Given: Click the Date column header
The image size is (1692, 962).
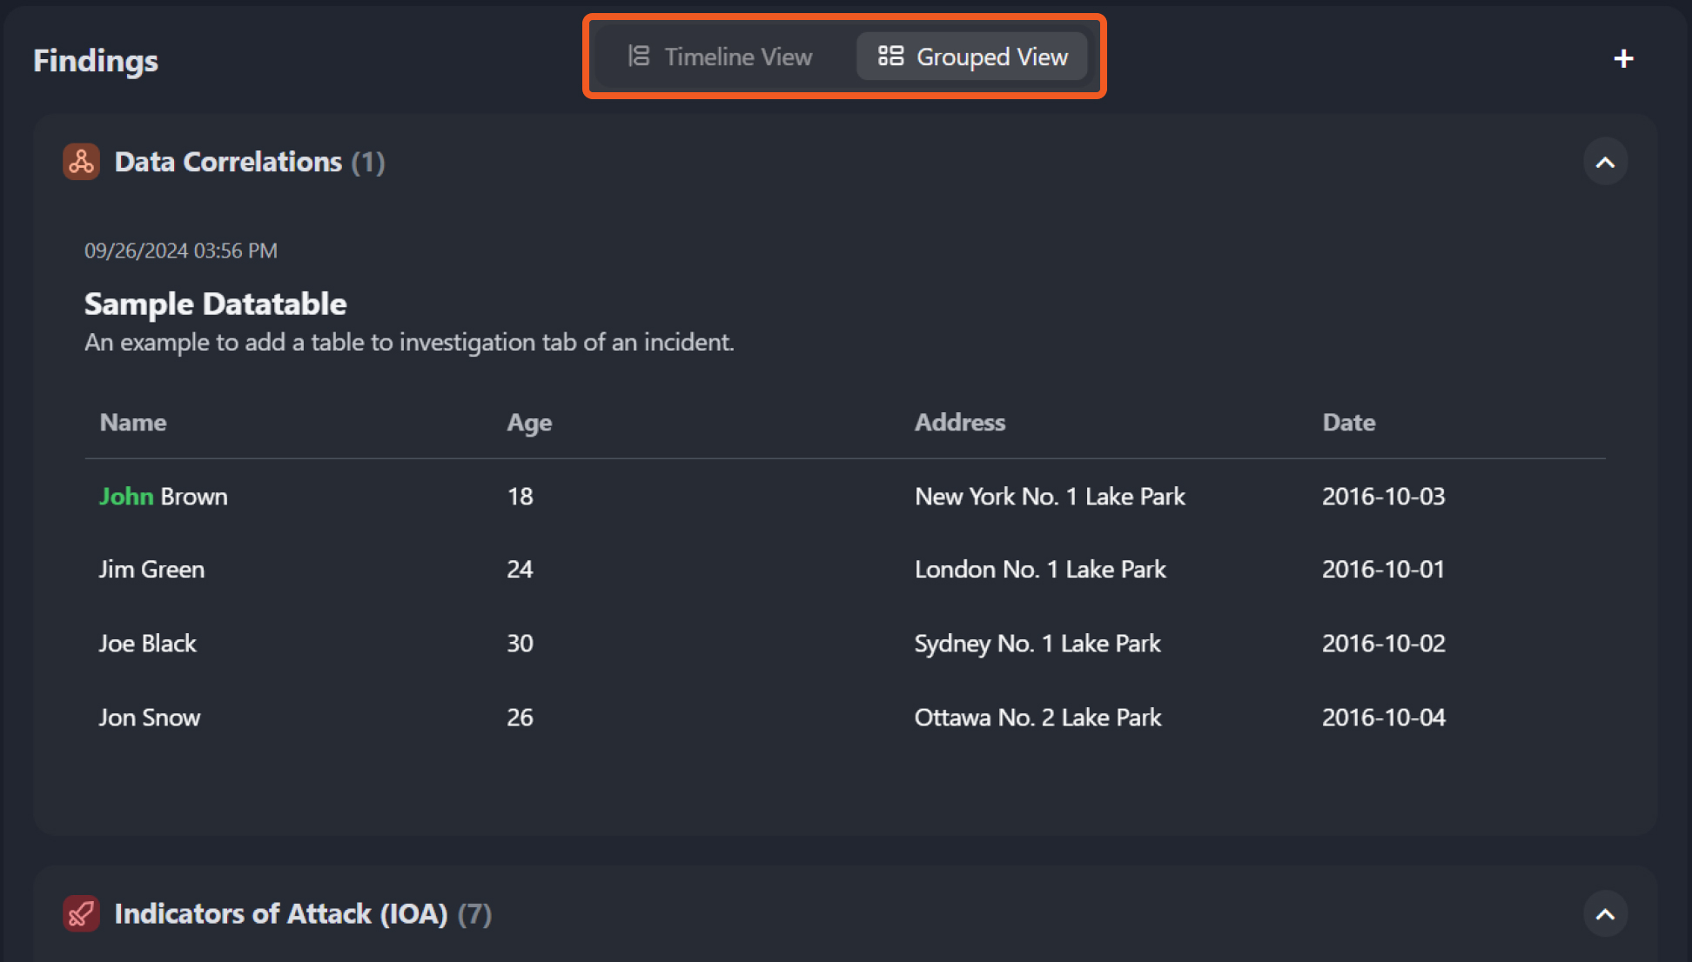Looking at the screenshot, I should (1348, 423).
